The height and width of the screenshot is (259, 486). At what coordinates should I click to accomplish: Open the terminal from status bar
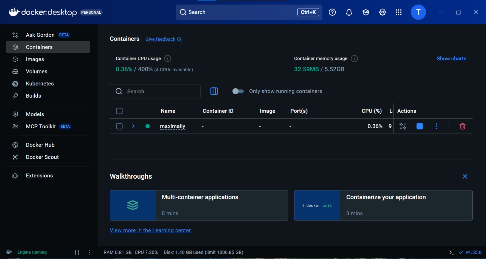click(452, 252)
